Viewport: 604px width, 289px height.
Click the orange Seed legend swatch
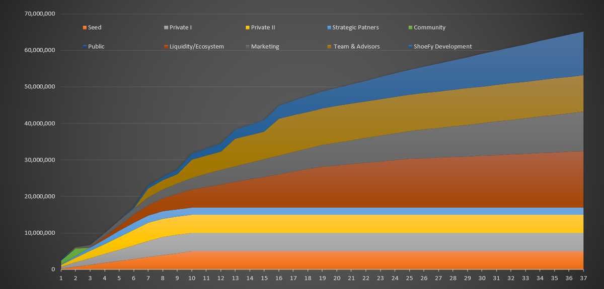click(85, 28)
